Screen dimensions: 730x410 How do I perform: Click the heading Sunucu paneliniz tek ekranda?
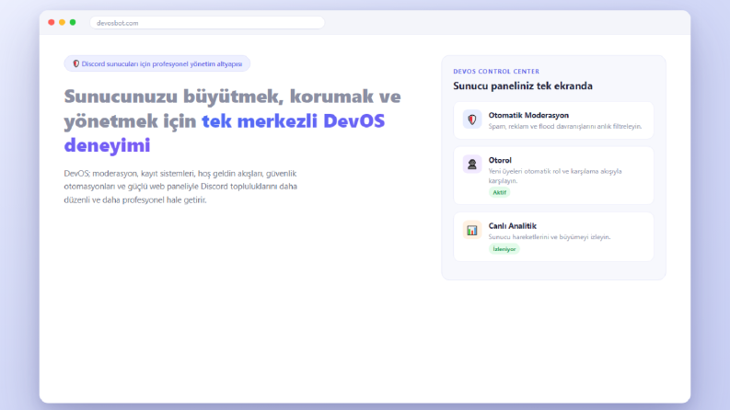point(523,86)
